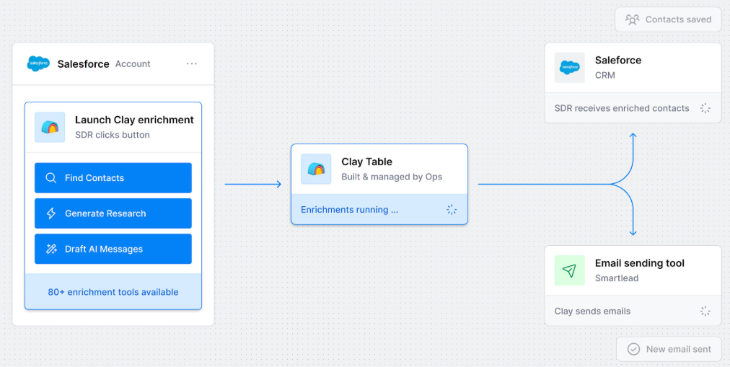Click the Salesforce cloud logo in Account header
730x367 pixels.
pos(38,63)
